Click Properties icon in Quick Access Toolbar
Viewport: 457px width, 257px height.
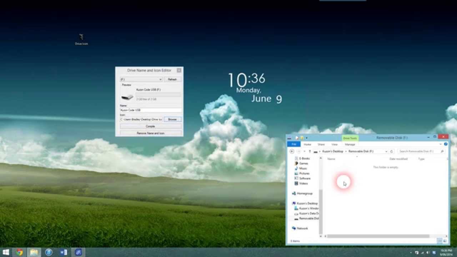click(x=297, y=138)
